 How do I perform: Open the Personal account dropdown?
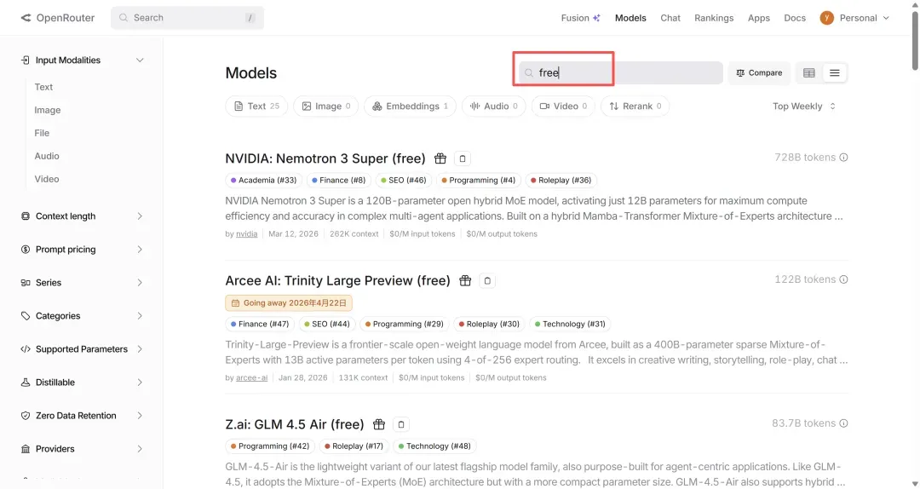coord(855,18)
